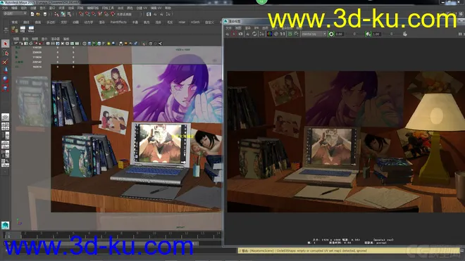465x261 pixels.
Task: Toggle the Snap to Curves magnet
Action: tap(87, 14)
